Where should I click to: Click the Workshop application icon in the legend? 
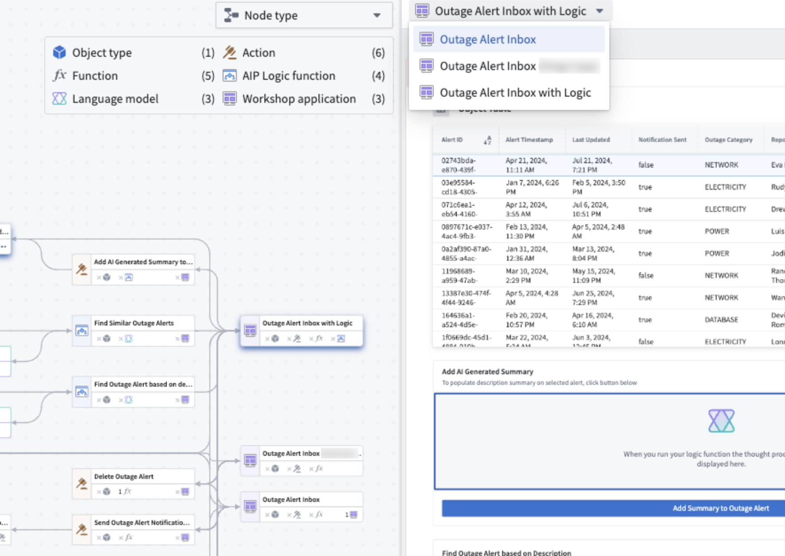(x=230, y=98)
